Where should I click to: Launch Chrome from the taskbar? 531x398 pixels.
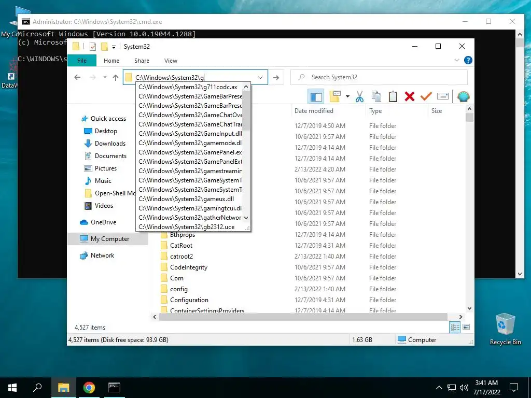89,388
